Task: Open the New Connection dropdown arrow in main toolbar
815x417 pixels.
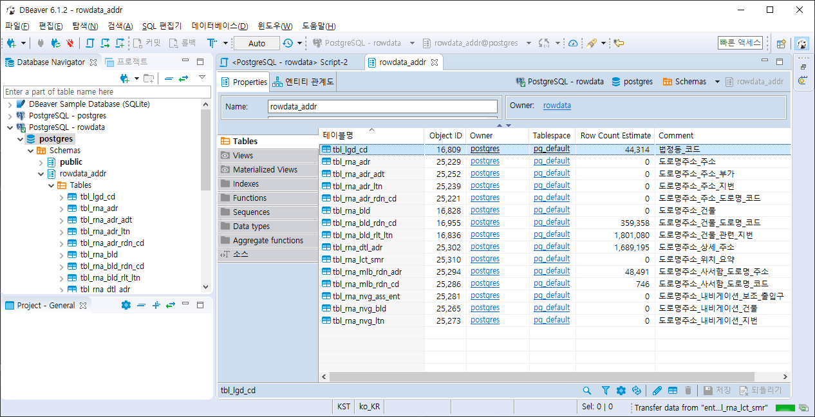Action: tap(24, 43)
